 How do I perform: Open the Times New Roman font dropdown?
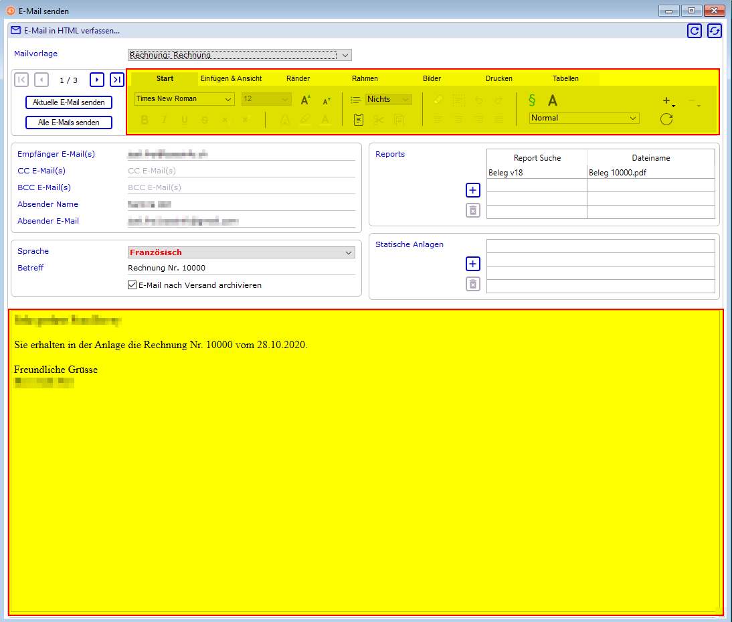(x=228, y=99)
